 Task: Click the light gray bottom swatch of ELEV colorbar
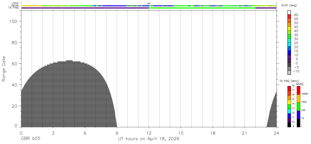click(x=289, y=73)
